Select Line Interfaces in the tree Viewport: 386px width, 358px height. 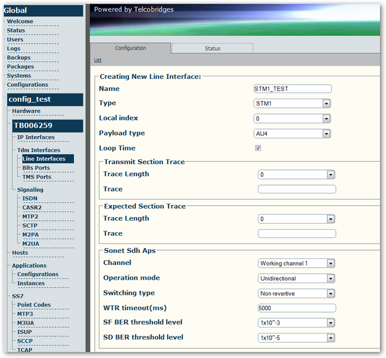point(48,159)
